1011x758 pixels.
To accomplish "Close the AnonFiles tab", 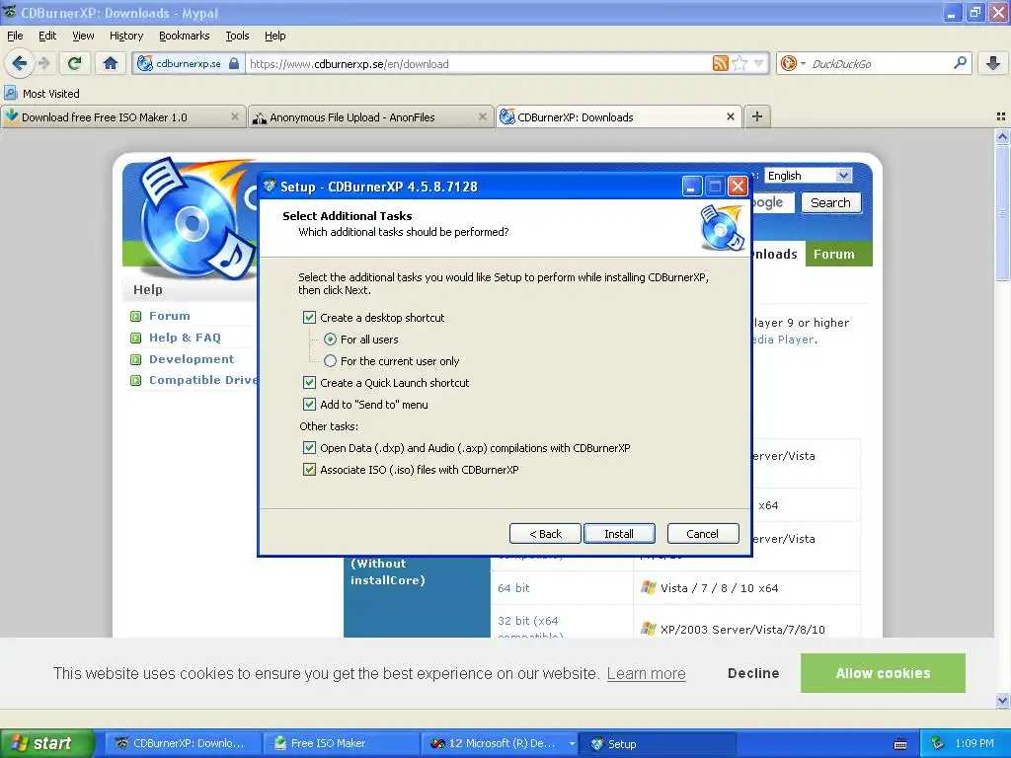I will click(x=482, y=116).
